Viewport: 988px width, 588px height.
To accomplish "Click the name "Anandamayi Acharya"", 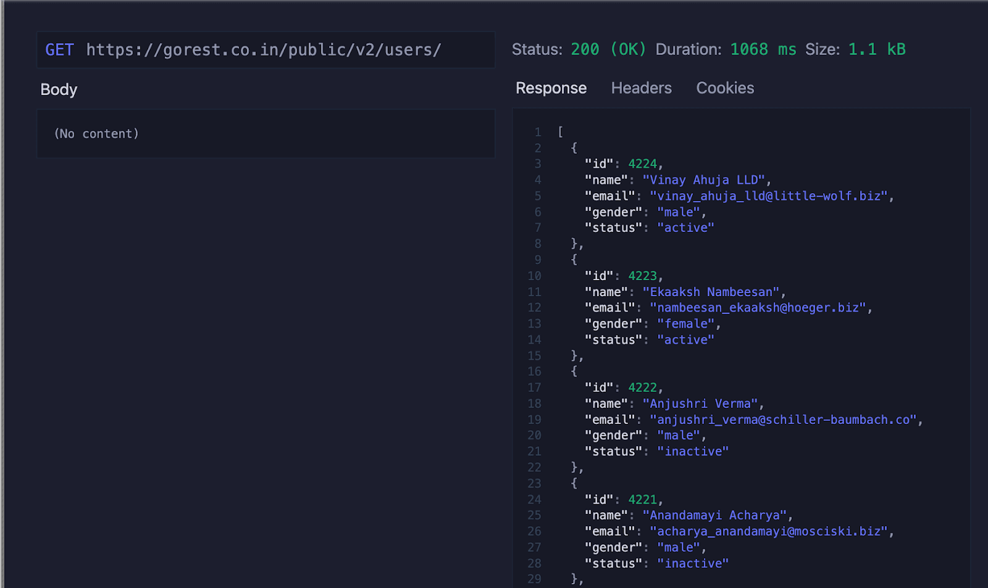I will 714,515.
